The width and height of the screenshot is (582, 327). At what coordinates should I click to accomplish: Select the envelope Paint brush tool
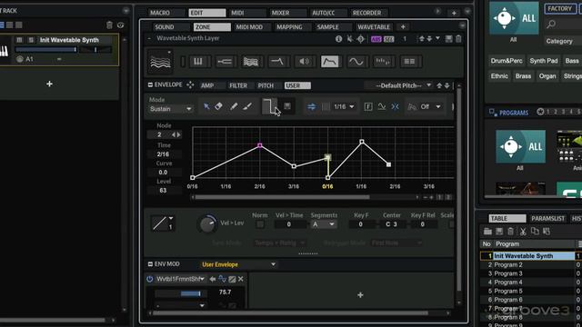tap(247, 107)
